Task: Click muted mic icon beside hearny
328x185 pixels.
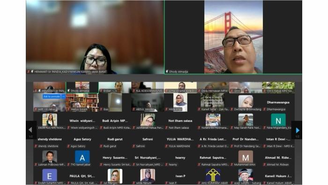Action: (166, 164)
